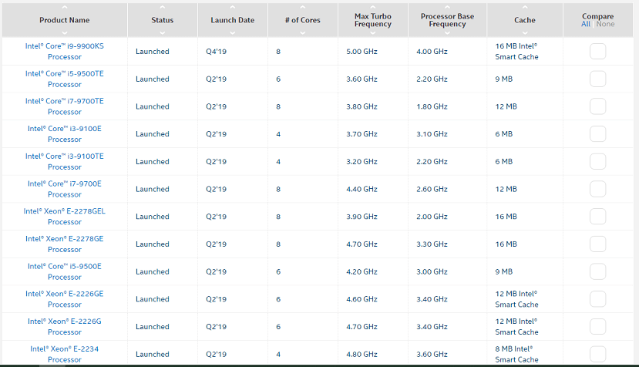Select All under Compare header
The height and width of the screenshot is (367, 639).
[x=586, y=24]
